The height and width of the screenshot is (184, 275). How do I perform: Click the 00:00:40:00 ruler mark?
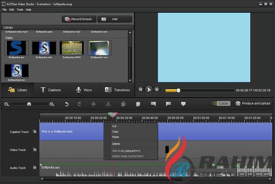click(149, 118)
